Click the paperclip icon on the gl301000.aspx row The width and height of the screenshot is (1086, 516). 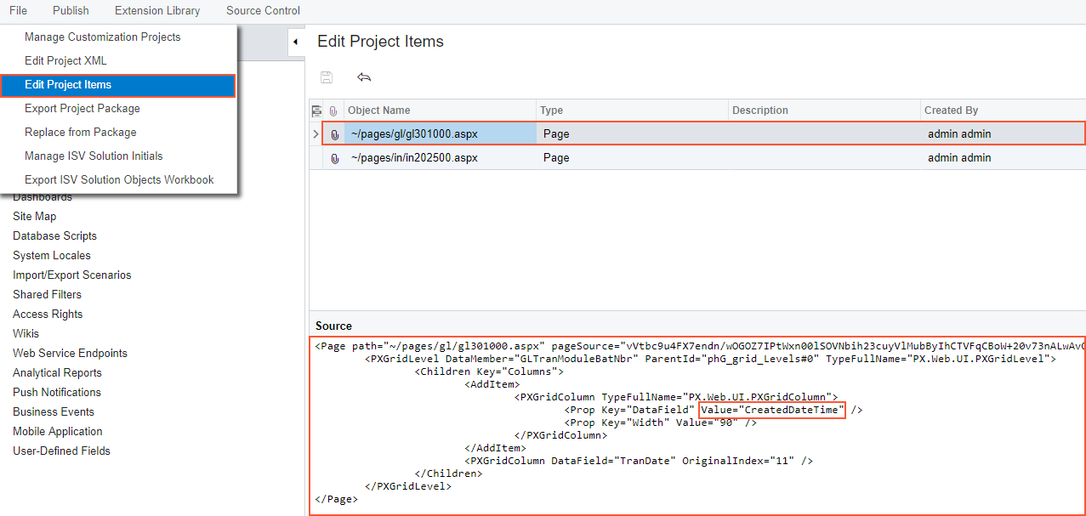[x=334, y=134]
